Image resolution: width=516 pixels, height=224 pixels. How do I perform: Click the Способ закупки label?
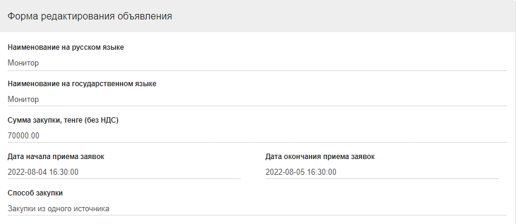point(35,193)
